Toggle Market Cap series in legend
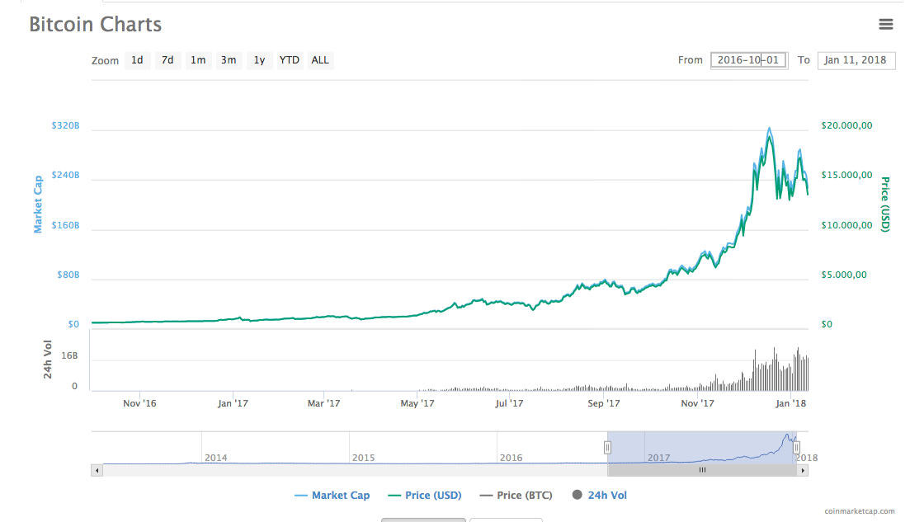This screenshot has height=522, width=910. 332,496
